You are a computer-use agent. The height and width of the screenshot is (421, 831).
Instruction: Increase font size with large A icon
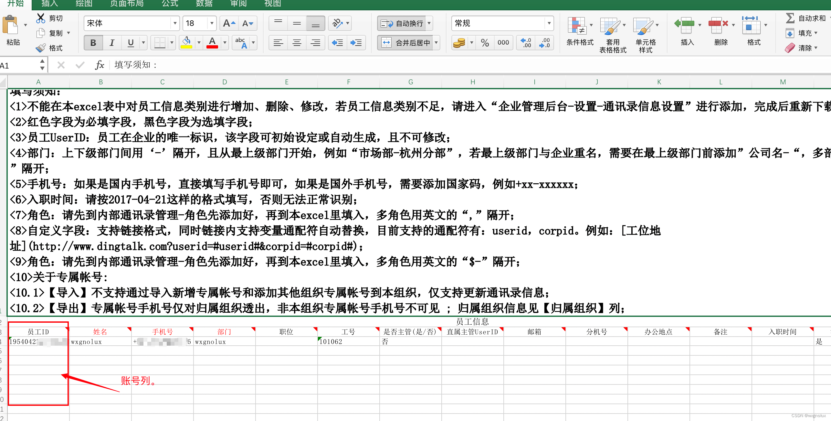[x=229, y=23]
